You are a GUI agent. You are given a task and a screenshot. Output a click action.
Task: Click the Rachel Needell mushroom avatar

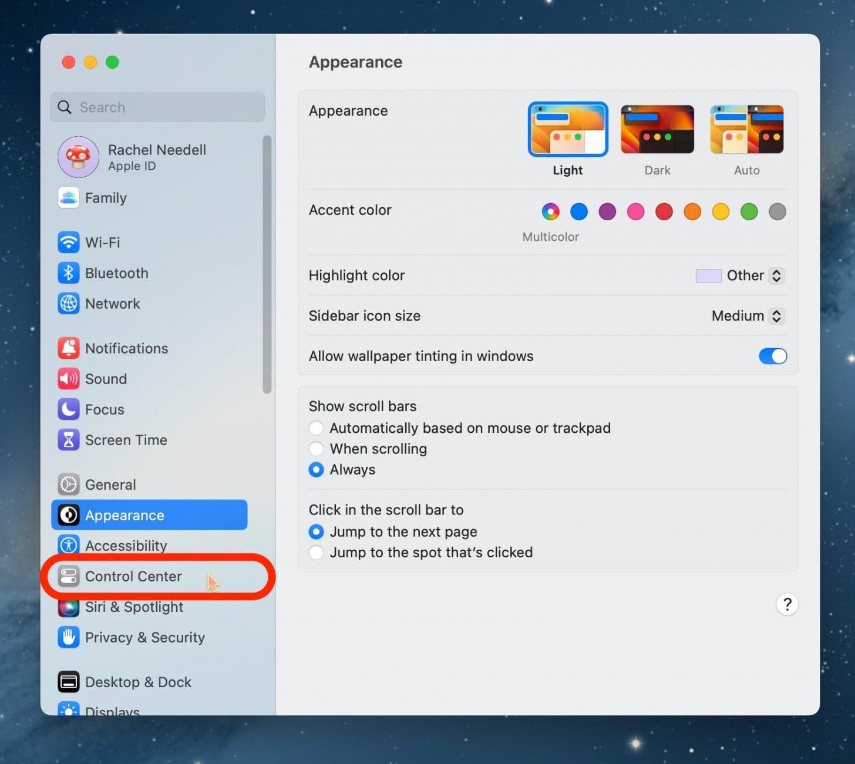(x=78, y=157)
